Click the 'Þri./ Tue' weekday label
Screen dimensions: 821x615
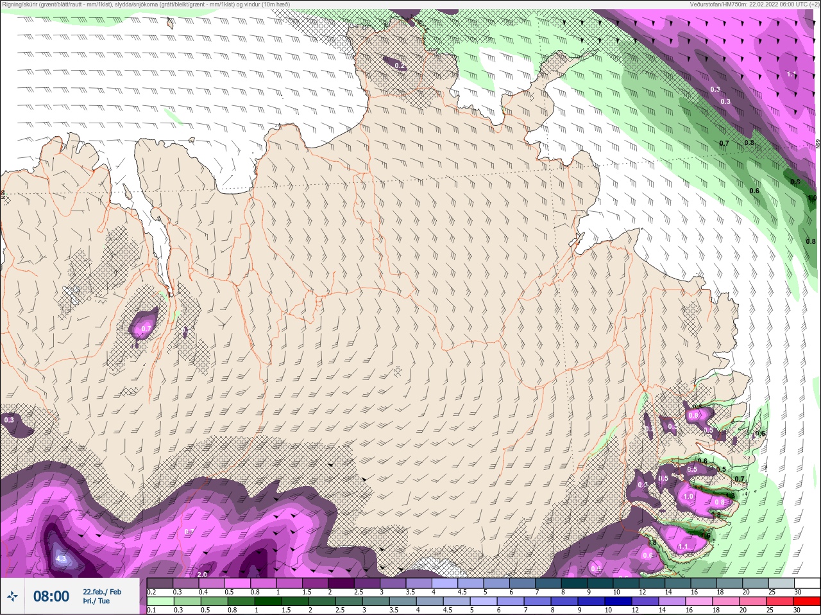[96, 601]
